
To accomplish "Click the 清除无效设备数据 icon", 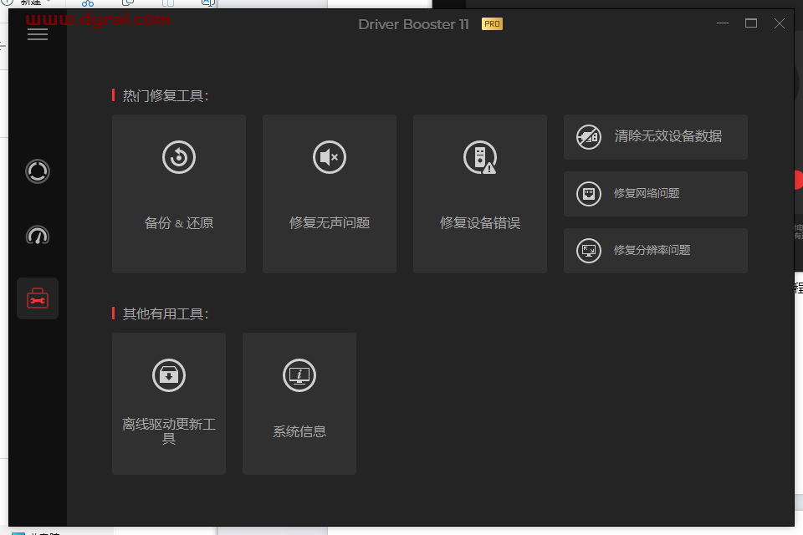I will click(x=589, y=137).
